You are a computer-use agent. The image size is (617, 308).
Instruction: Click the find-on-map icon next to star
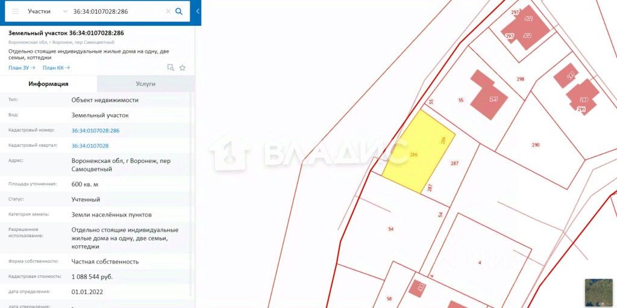tap(171, 67)
